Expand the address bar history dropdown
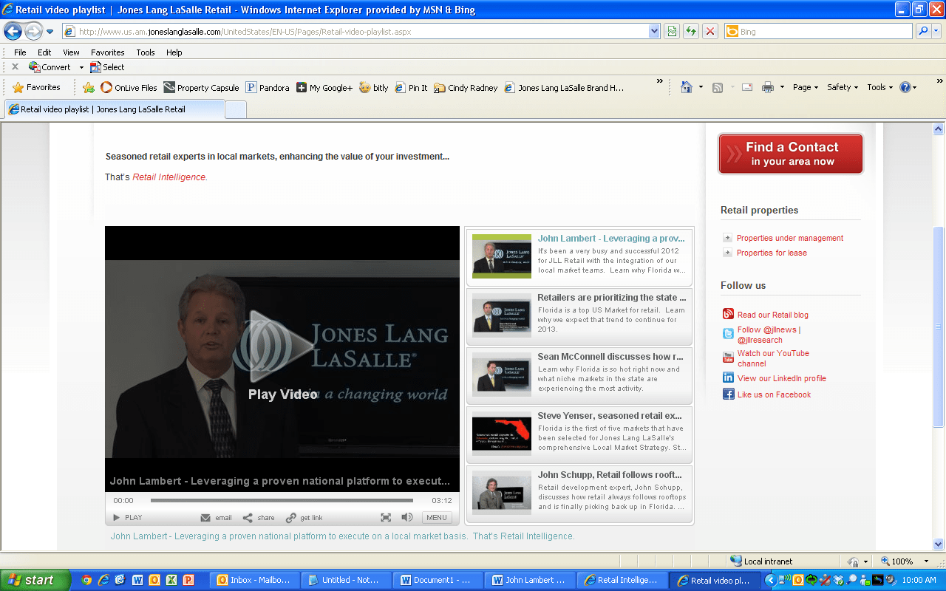 (654, 32)
